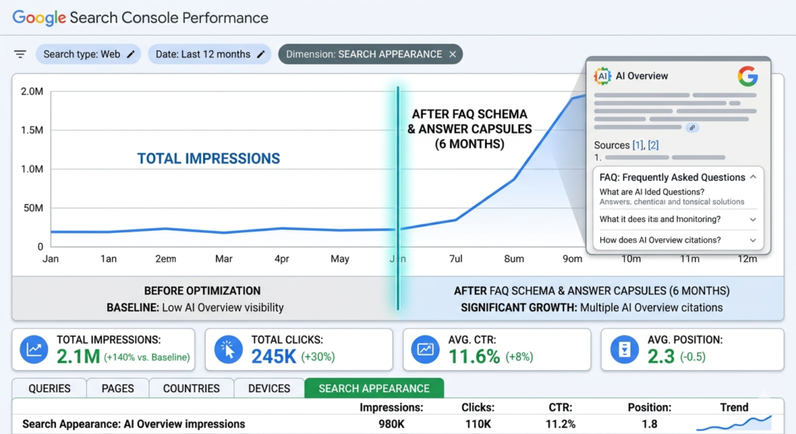Click the Dimension: SEARCH APPEARANCE chip

(371, 54)
